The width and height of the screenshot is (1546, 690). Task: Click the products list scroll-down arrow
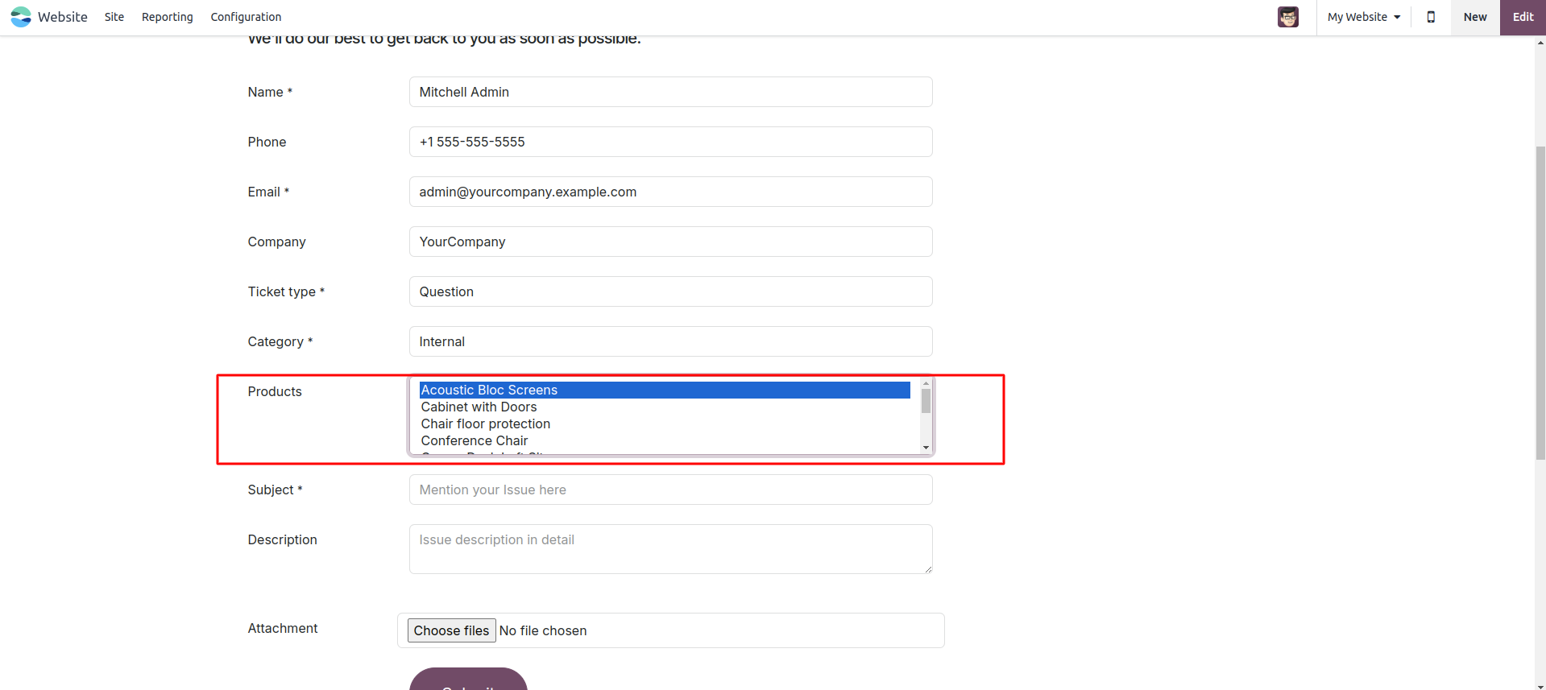click(926, 448)
